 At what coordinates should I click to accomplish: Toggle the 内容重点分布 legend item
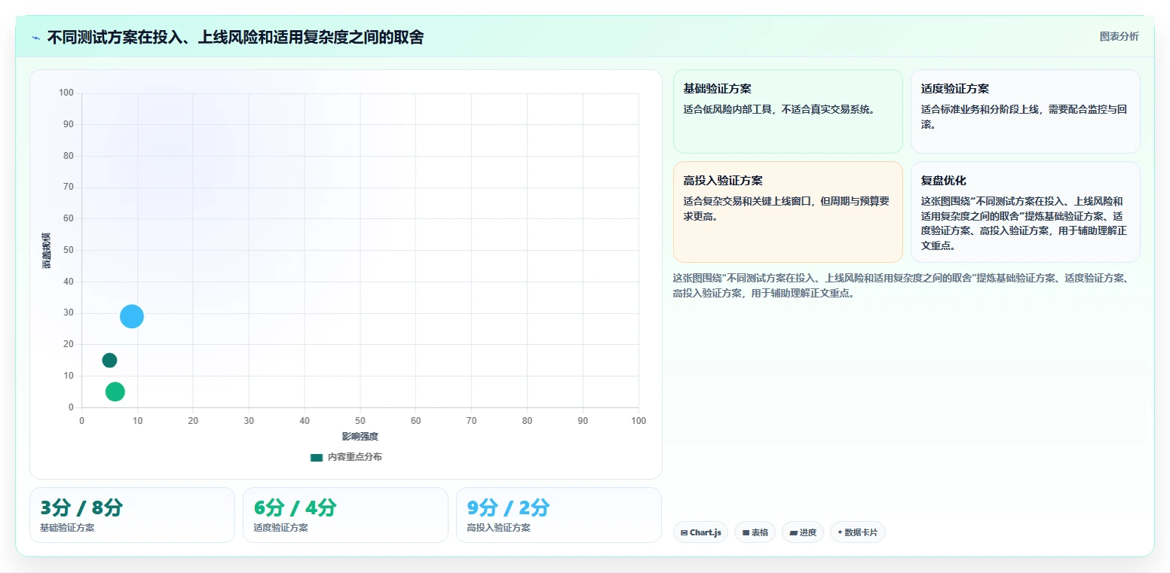tap(346, 457)
